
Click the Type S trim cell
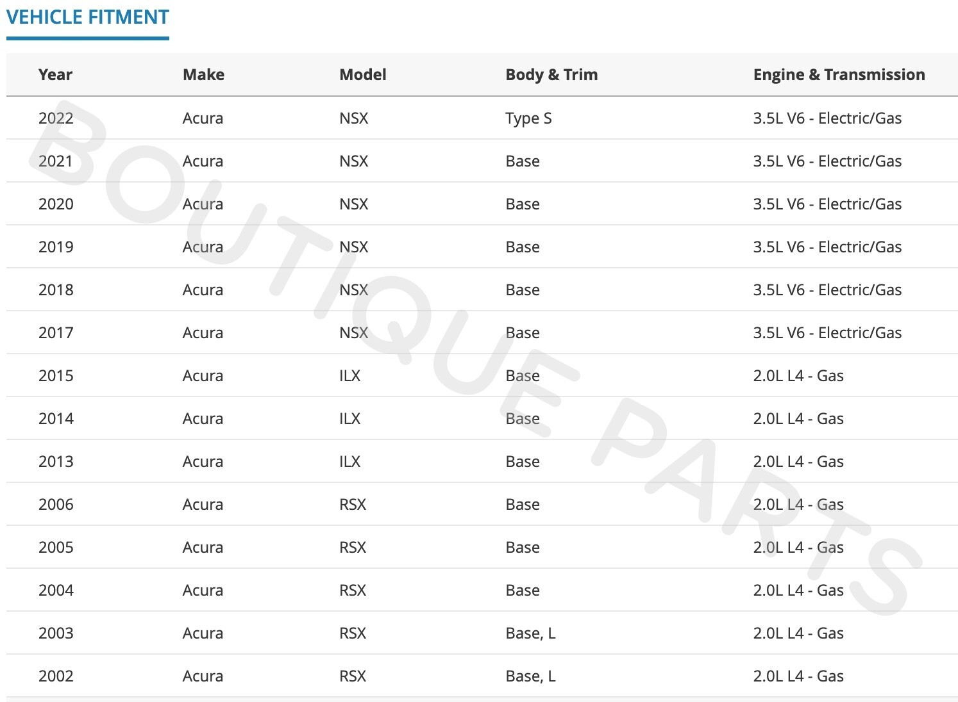[528, 118]
